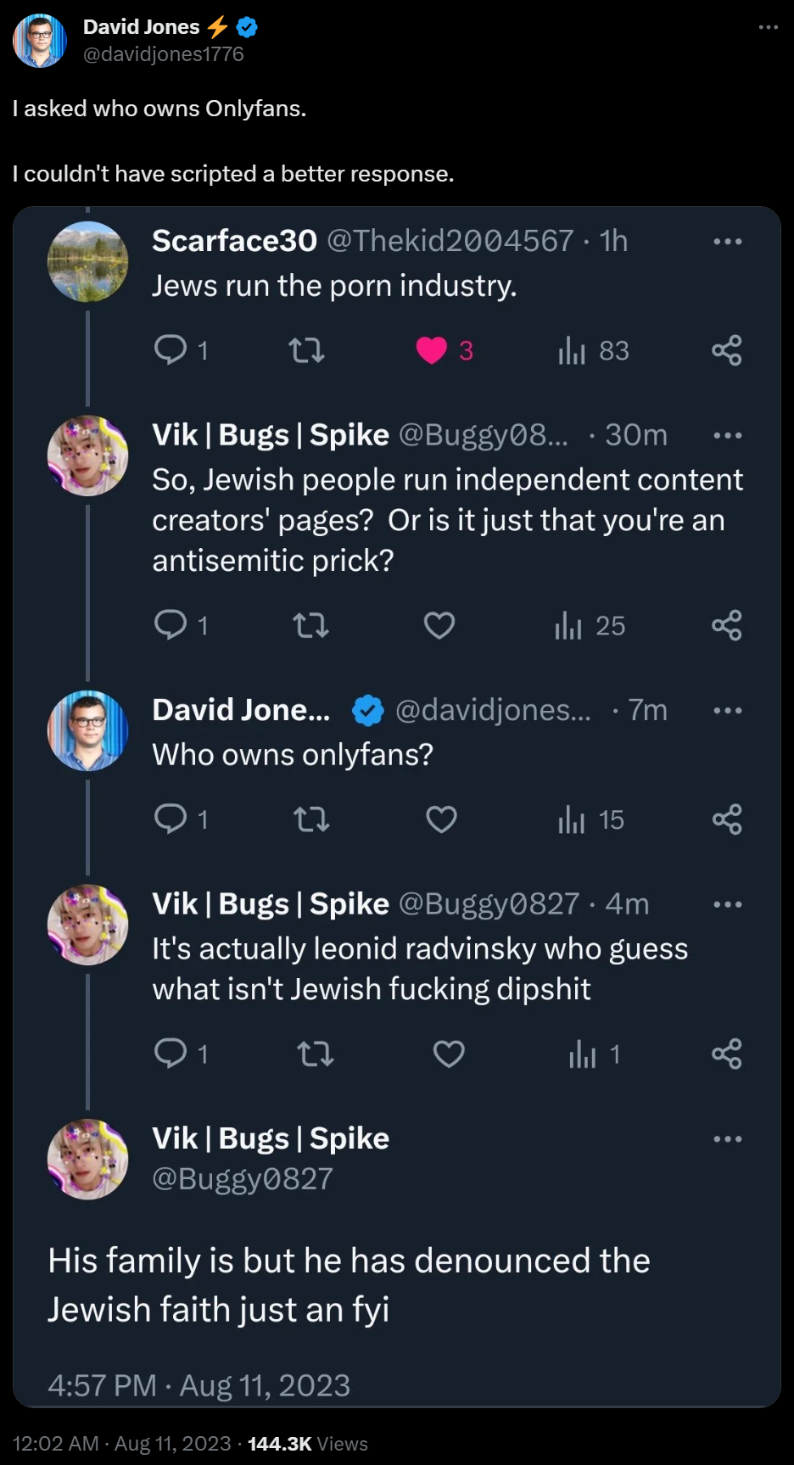Click reply icon on Scarface30's tweet

(171, 349)
